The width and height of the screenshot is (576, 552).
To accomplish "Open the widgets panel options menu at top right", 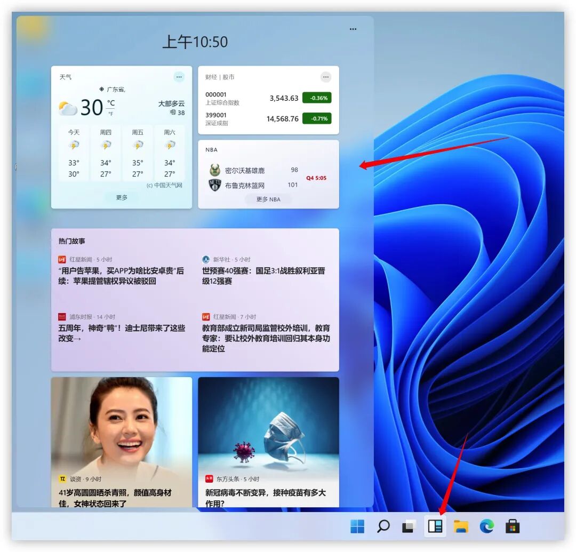I will (x=353, y=29).
